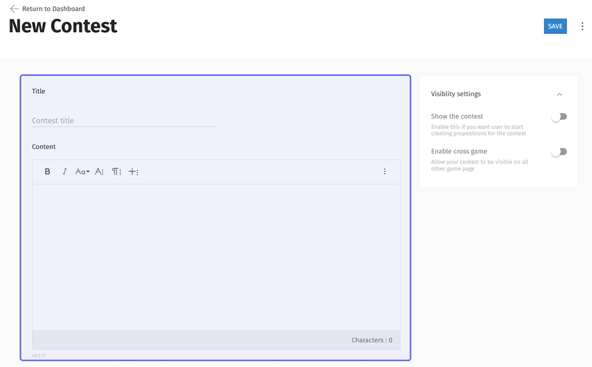Open the more text styles menu
Image resolution: width=592 pixels, height=367 pixels.
click(x=100, y=172)
